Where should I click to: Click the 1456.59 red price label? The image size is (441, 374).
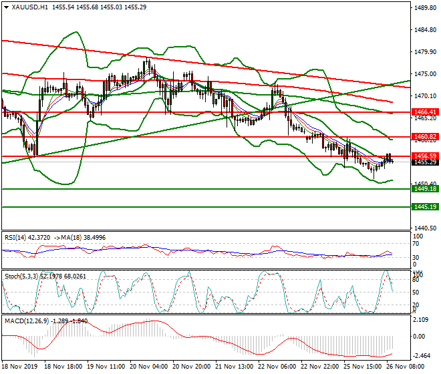[425, 156]
